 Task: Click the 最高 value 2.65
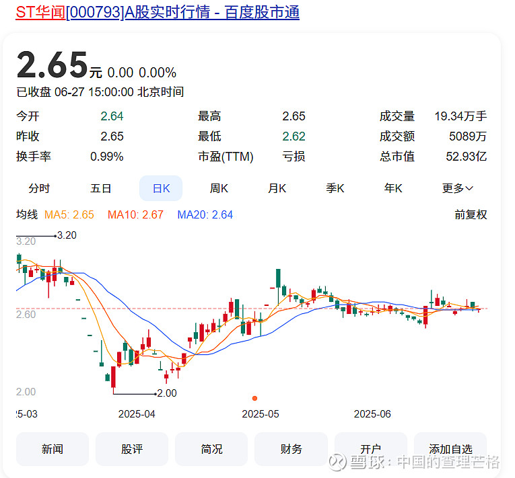(x=294, y=116)
